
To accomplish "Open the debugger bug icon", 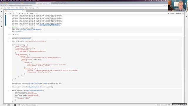I will coord(168,14).
